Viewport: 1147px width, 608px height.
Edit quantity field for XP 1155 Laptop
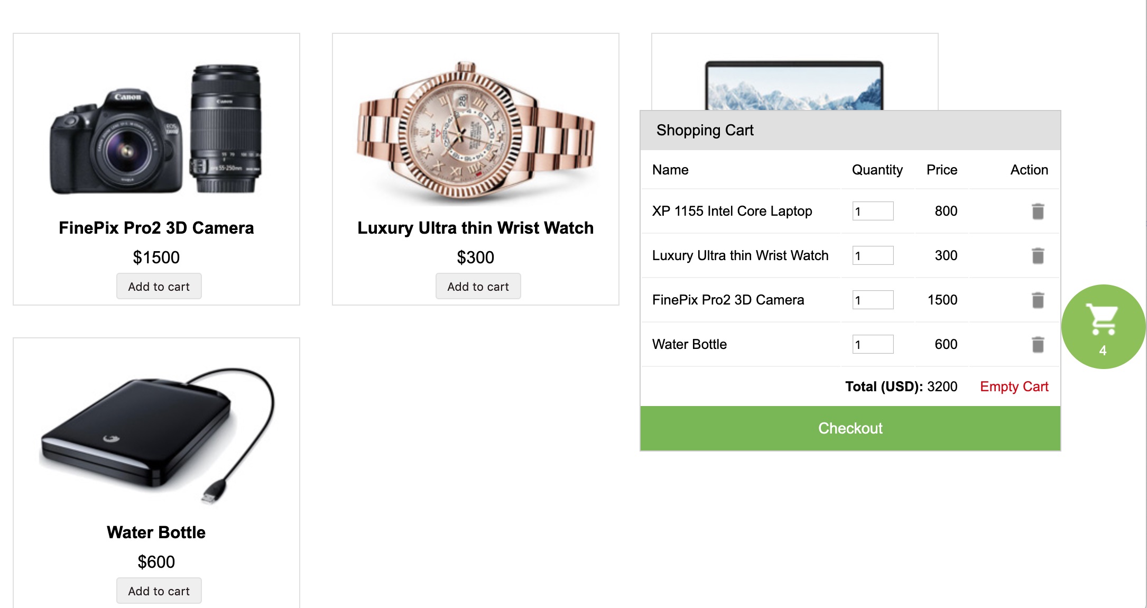click(873, 211)
